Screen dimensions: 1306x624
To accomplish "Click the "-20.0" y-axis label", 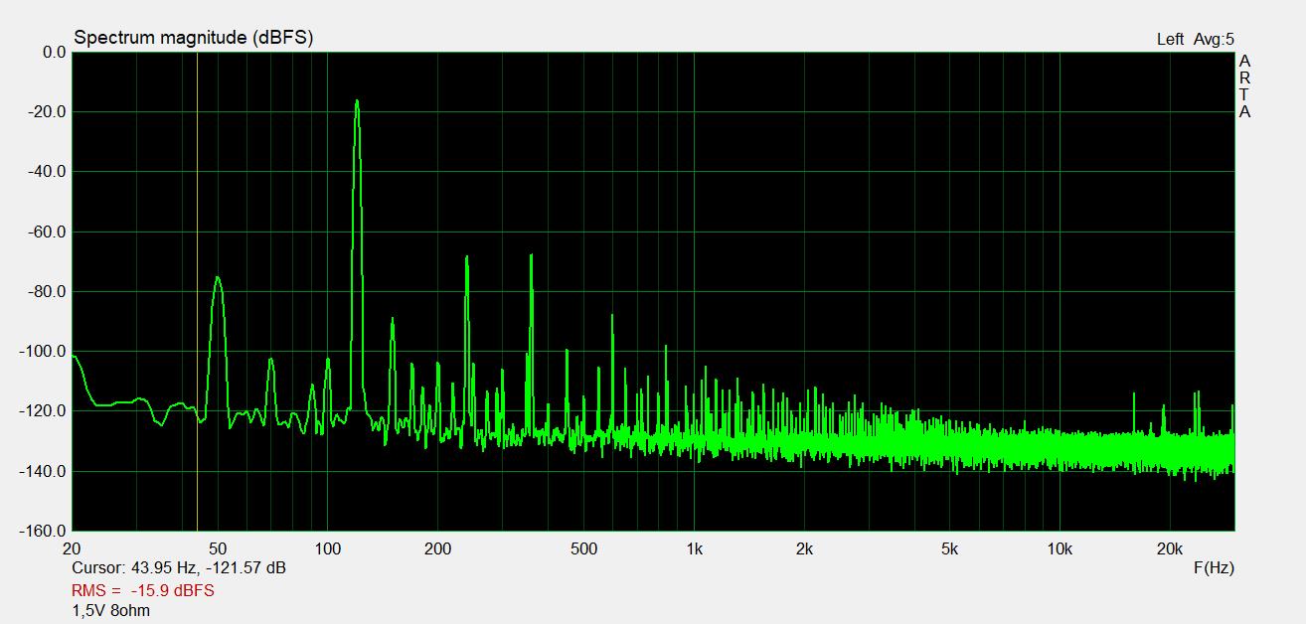I will 49,112.
